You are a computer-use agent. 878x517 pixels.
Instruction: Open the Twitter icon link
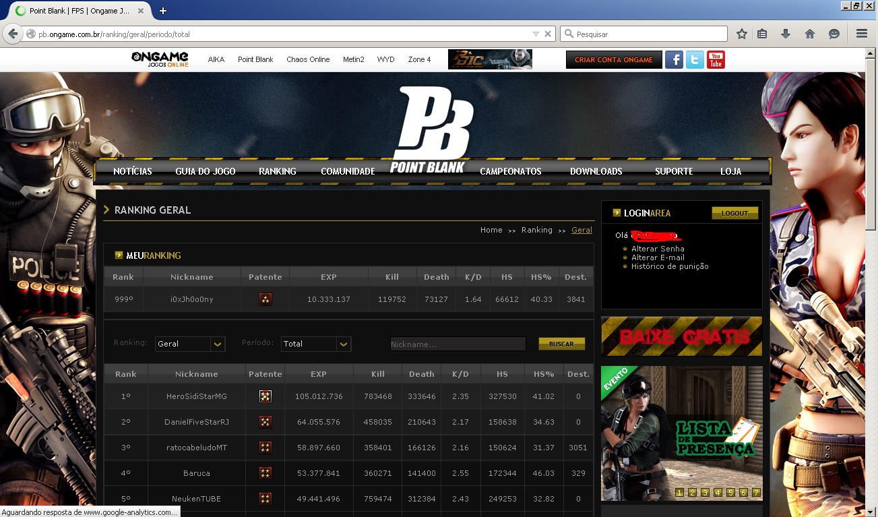click(x=695, y=59)
